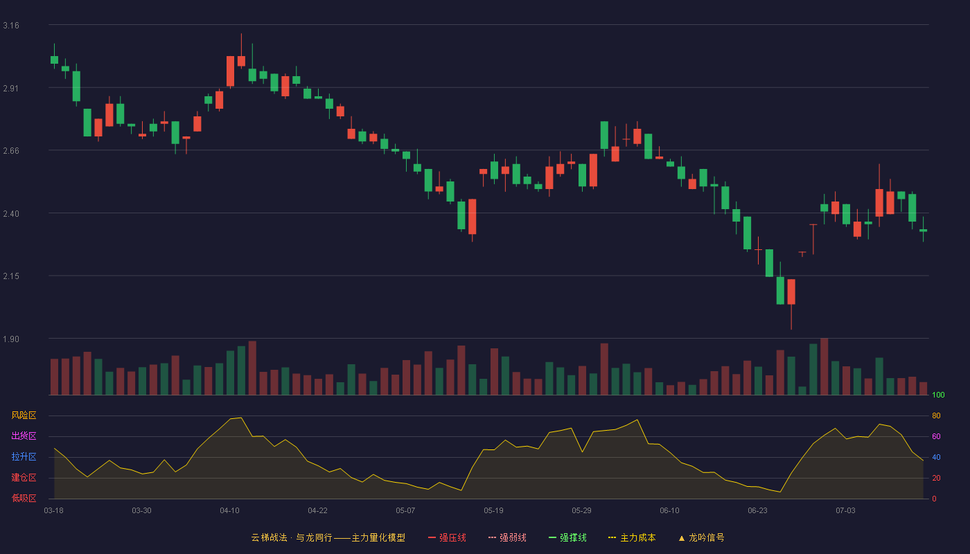This screenshot has height=554, width=970.
Task: Click the 06-10 date label
Action: 670,510
